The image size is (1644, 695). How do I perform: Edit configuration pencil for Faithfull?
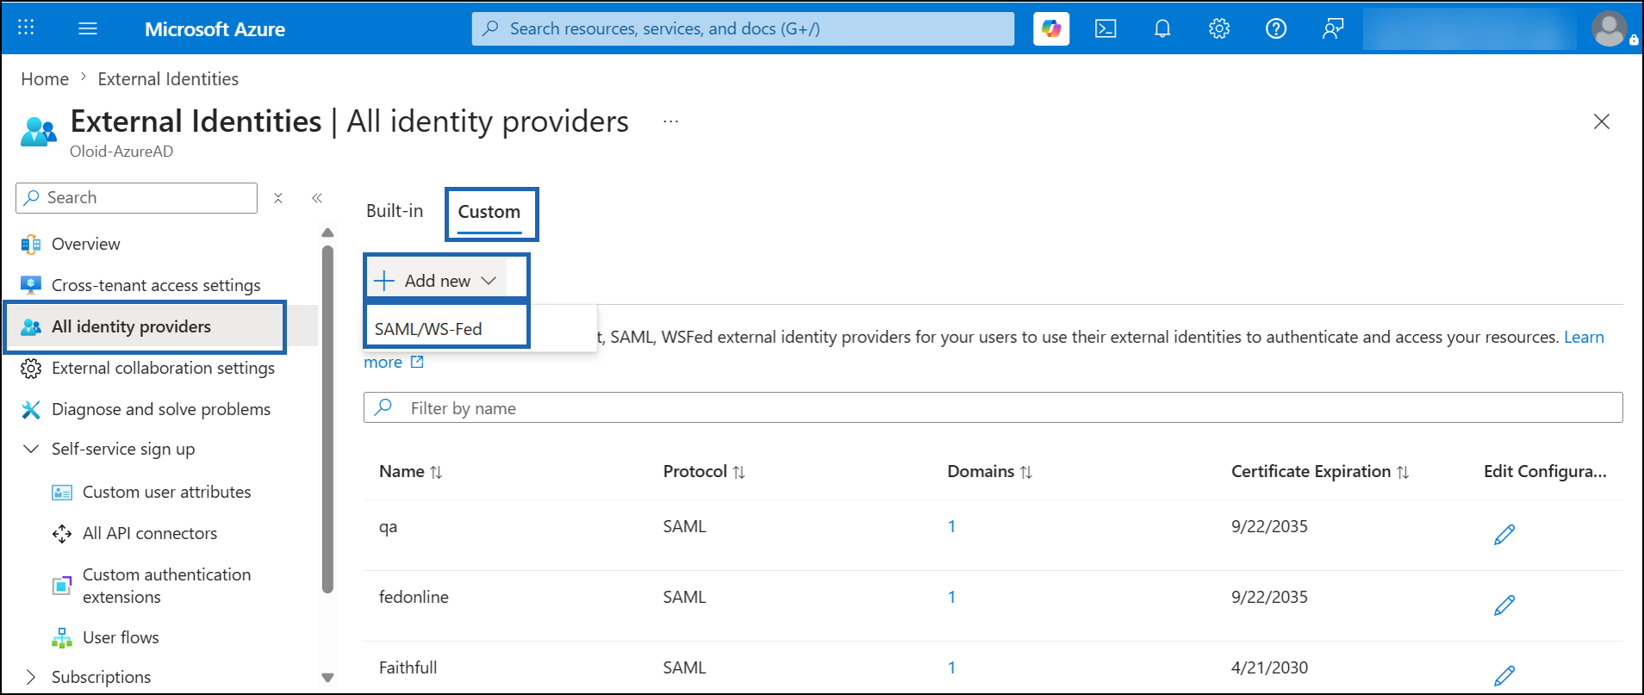point(1504,675)
